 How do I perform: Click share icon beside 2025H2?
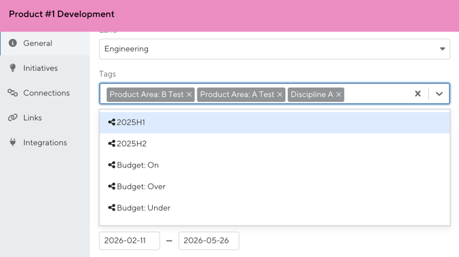pos(112,144)
